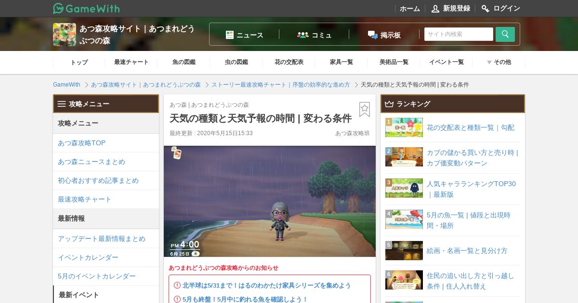Click the rainy beach article main image
This screenshot has width=578, height=303.
[x=270, y=201]
